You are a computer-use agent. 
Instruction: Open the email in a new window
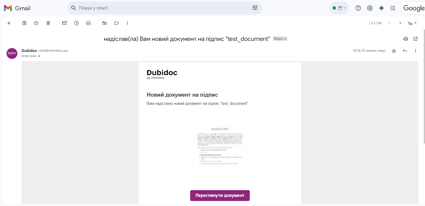[x=415, y=39]
